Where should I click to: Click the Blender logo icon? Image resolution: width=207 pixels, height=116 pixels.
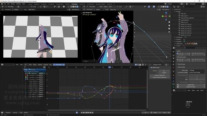(2, 4)
